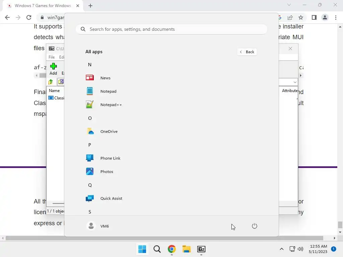Go Back to the pinned apps view
The height and width of the screenshot is (257, 343).
click(x=247, y=52)
